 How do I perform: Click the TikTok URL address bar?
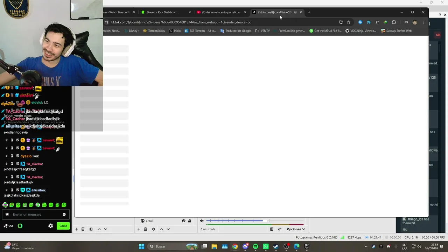tap(220, 22)
